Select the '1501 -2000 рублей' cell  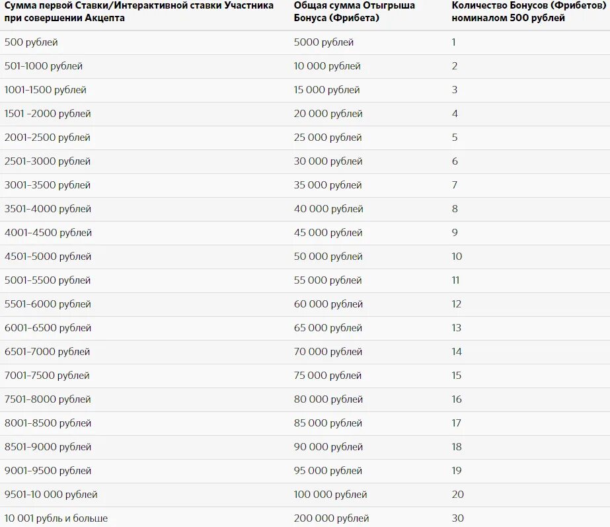(144, 114)
